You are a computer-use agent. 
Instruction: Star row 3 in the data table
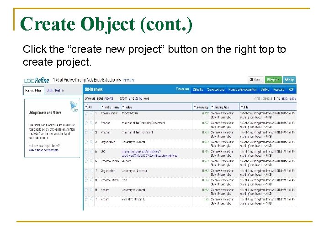click(x=86, y=133)
